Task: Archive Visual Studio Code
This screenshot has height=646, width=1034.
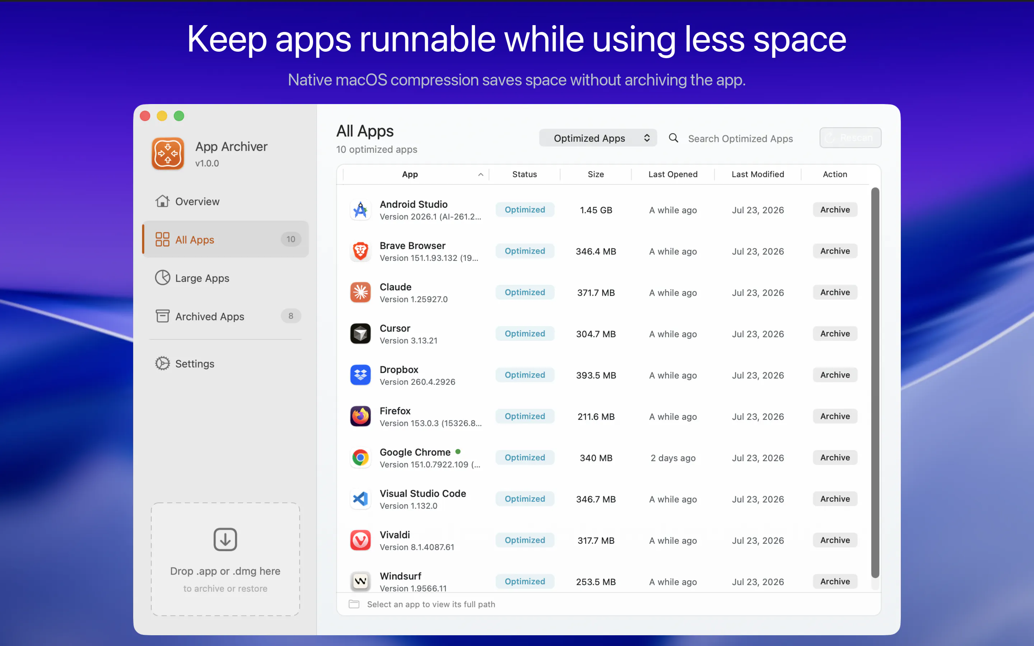Action: [835, 499]
